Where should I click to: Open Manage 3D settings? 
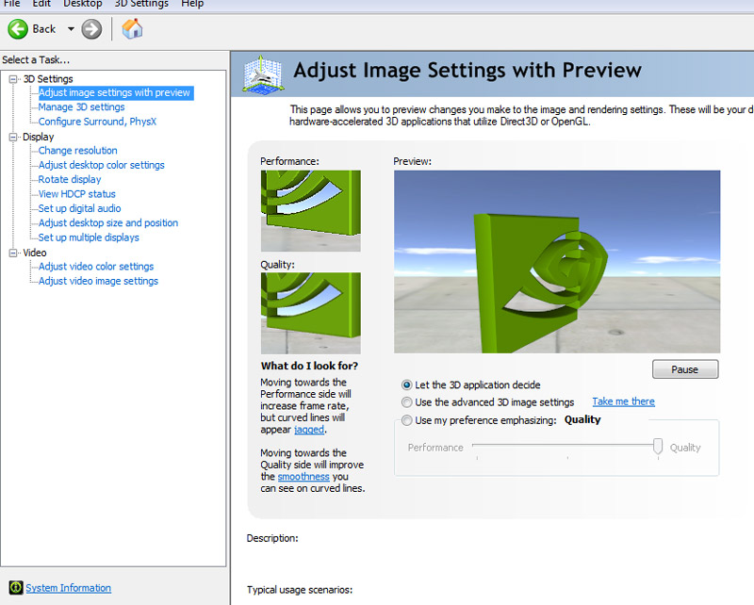(81, 107)
